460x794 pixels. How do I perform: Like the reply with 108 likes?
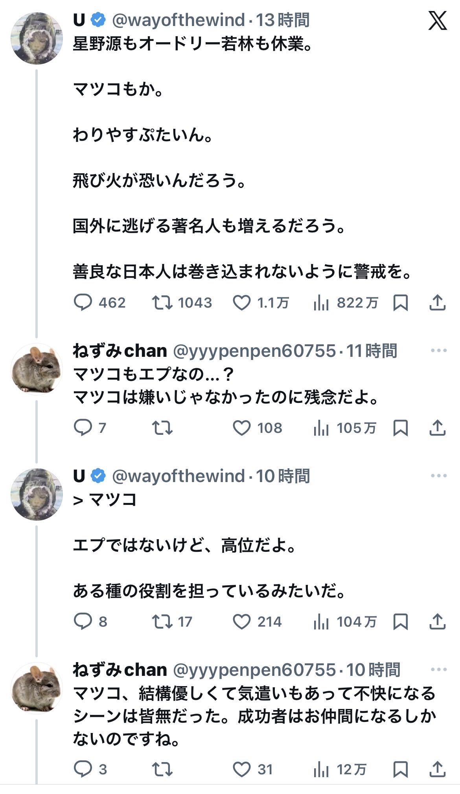(x=242, y=428)
